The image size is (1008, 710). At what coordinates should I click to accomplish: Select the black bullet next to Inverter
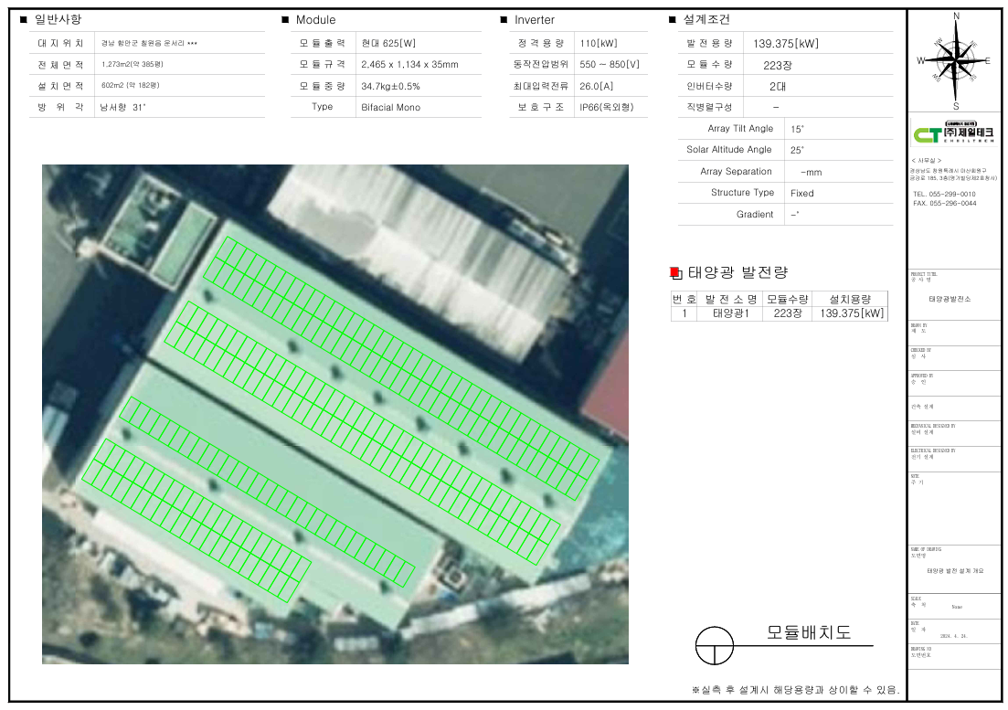tap(504, 19)
